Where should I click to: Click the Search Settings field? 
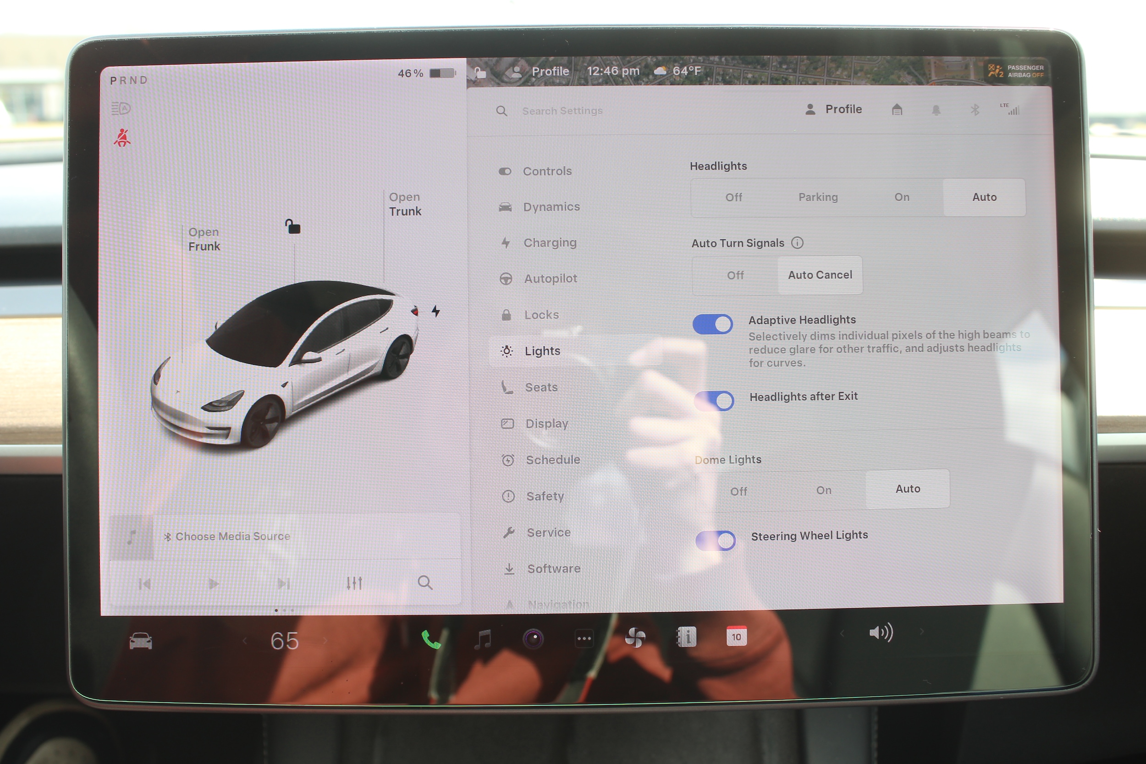pos(562,111)
